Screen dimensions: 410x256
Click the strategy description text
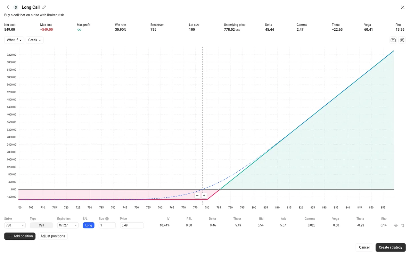coord(34,15)
